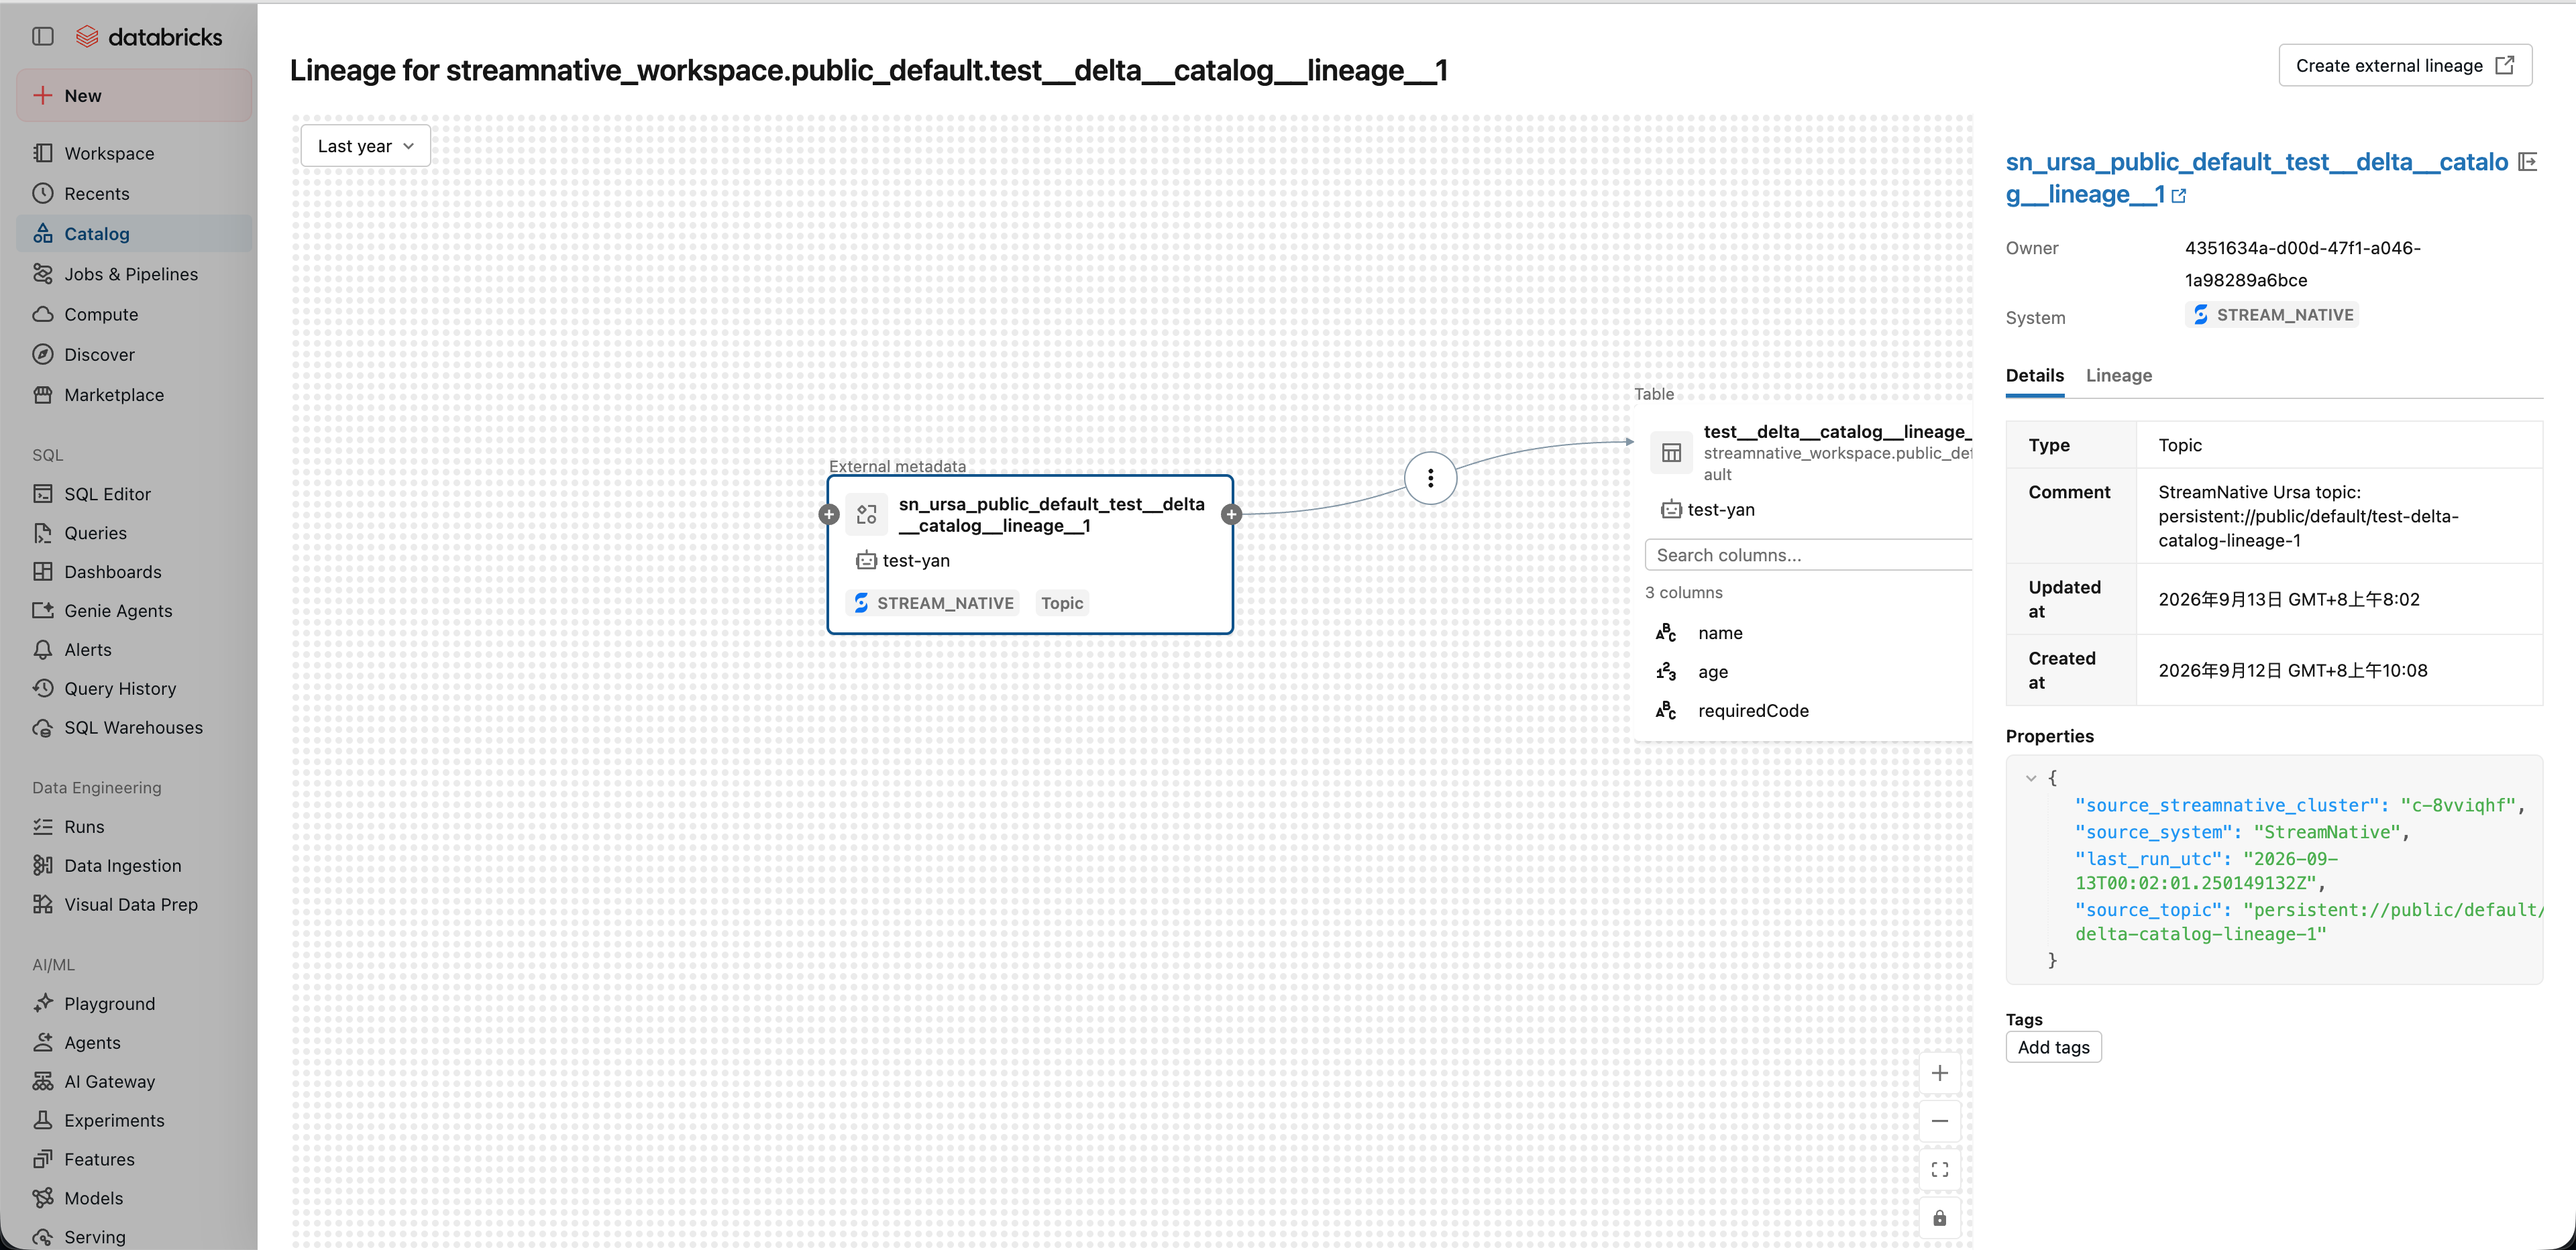
Task: Click the Genie Agents icon
Action: [x=43, y=610]
